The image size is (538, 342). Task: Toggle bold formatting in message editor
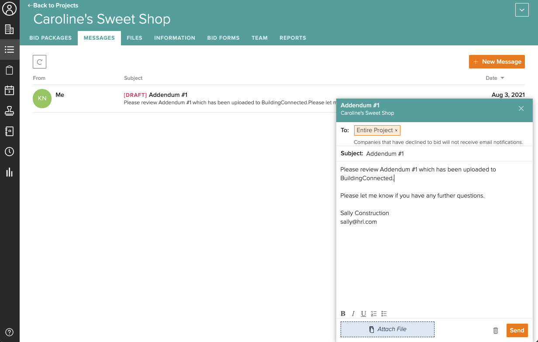[x=343, y=314]
